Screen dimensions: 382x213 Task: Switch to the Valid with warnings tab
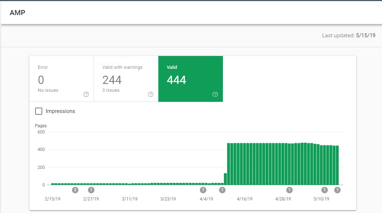click(126, 79)
